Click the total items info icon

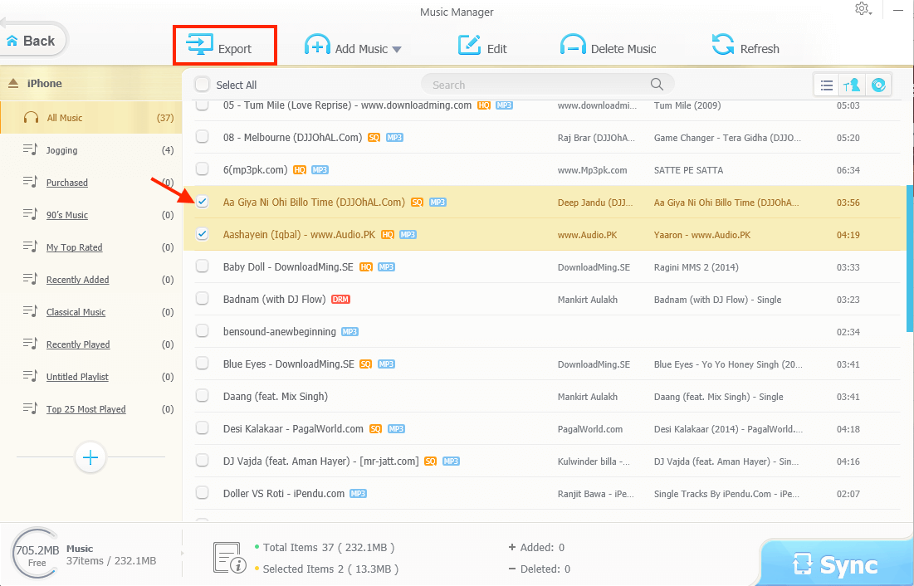(x=229, y=558)
